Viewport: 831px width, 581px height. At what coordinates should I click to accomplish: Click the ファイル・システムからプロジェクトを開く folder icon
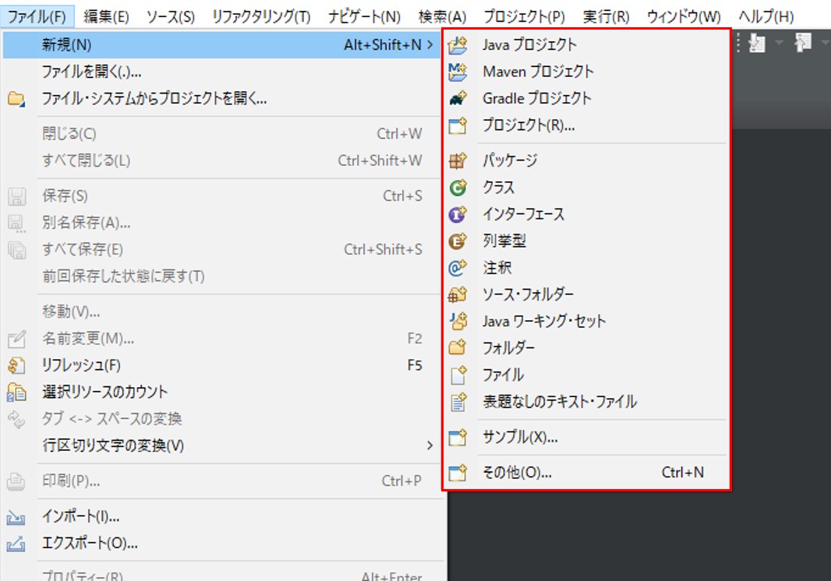[x=16, y=98]
